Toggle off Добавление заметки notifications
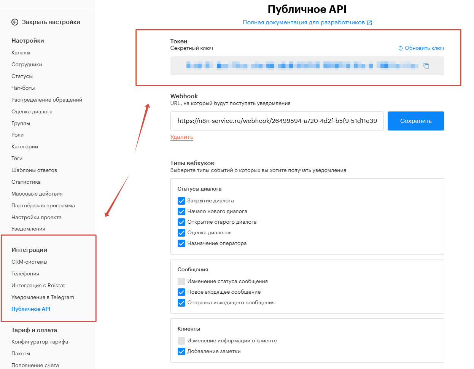 [181, 351]
